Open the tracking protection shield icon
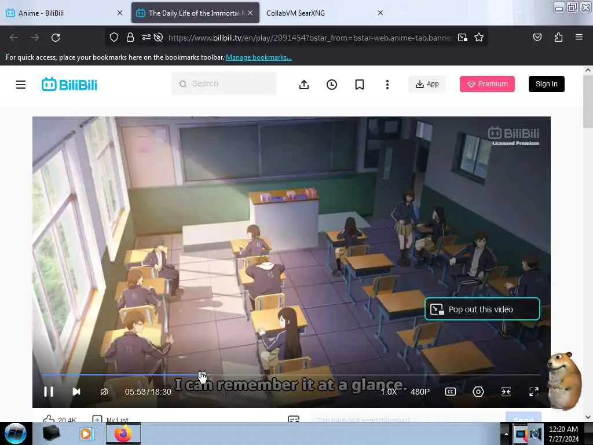 (114, 38)
